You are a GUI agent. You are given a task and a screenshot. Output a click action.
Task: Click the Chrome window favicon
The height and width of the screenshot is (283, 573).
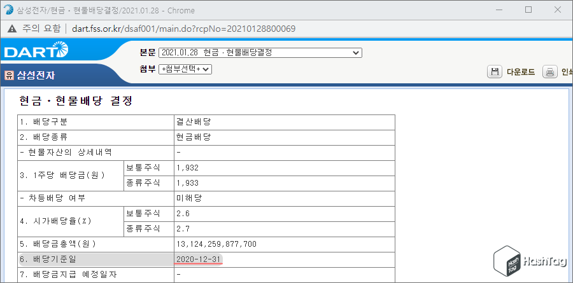(x=8, y=10)
